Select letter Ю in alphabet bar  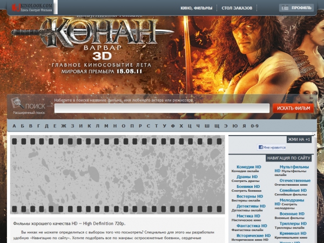tap(235, 126)
